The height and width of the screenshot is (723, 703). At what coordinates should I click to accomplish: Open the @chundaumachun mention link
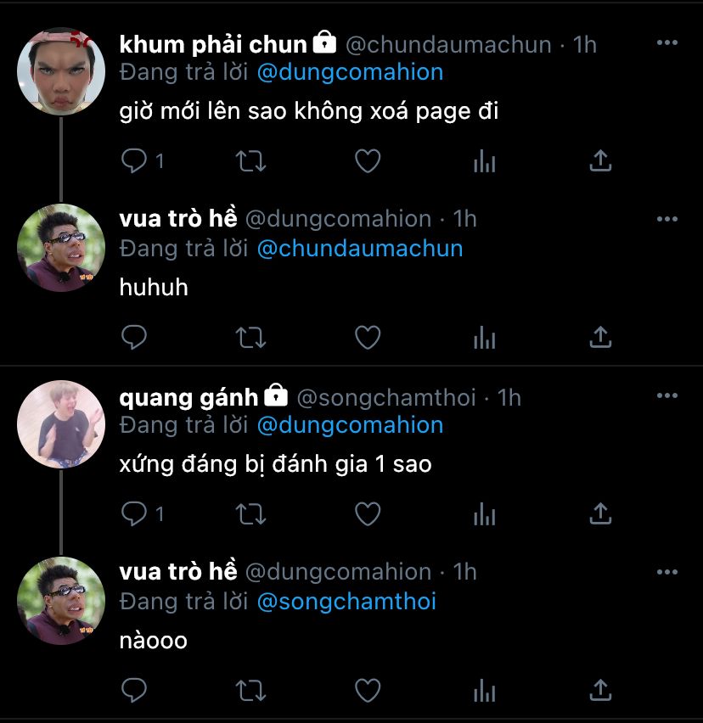360,249
